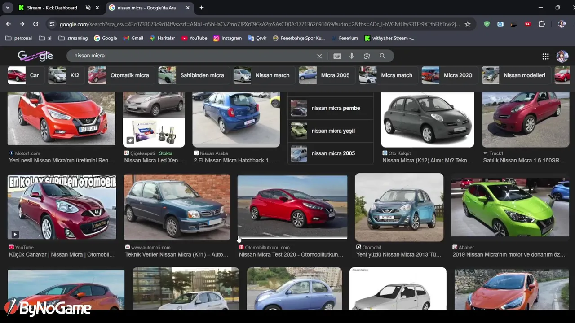
Task: Select related search nissan micra yeşil
Action: 331,131
